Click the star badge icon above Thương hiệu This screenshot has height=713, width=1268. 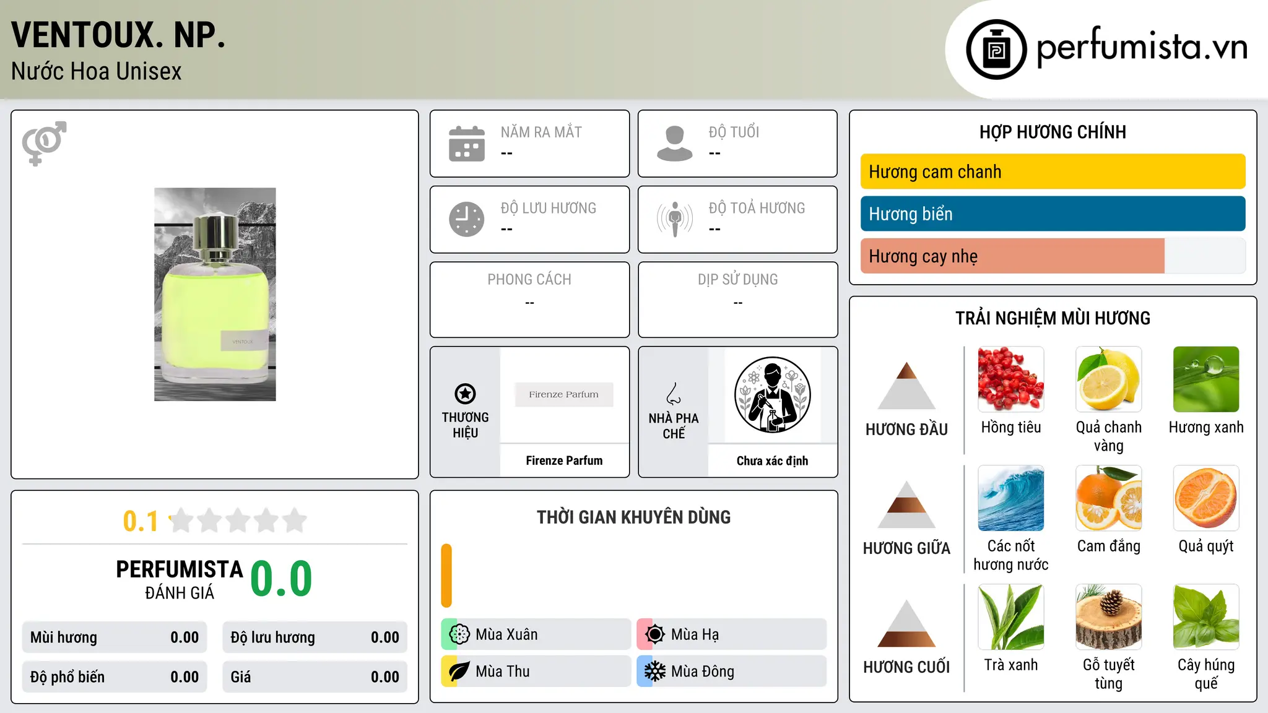coord(465,394)
